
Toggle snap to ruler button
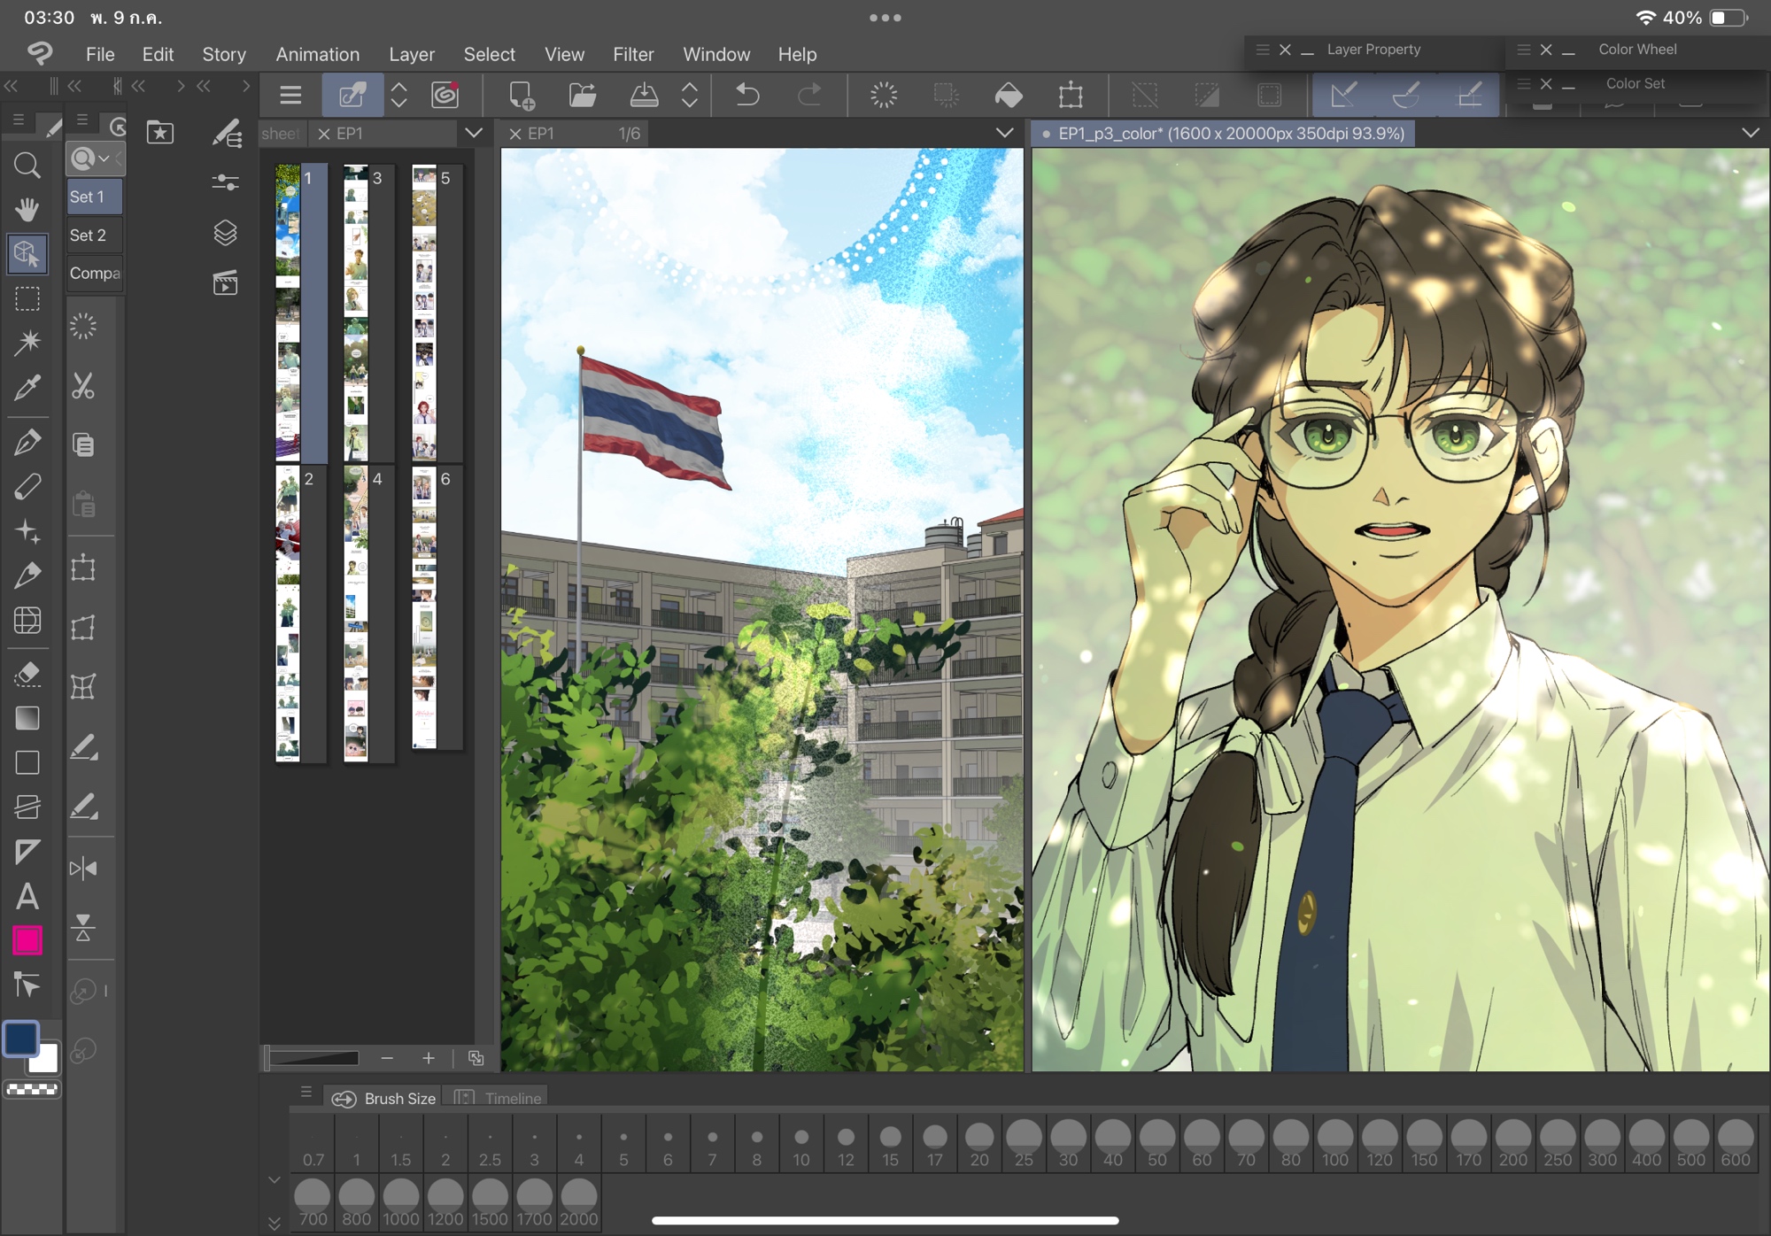point(1343,95)
